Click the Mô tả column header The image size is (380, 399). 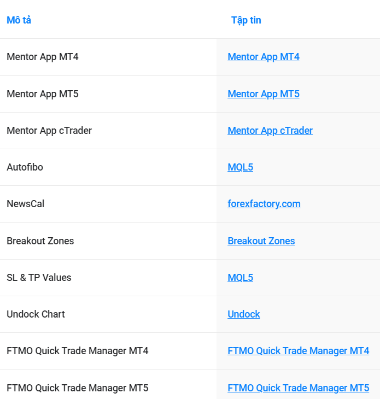click(19, 20)
